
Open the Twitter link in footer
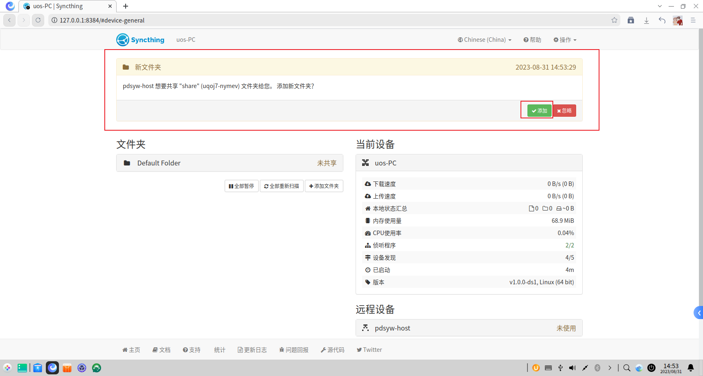pyautogui.click(x=369, y=350)
